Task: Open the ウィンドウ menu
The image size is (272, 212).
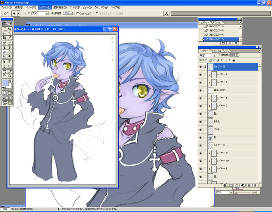Action: (101, 8)
